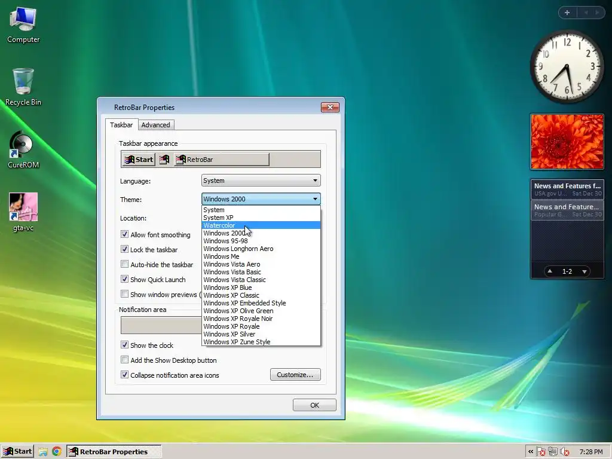Click the red flower slideshow thumbnail
Screen dimensions: 612x459
coord(567,142)
